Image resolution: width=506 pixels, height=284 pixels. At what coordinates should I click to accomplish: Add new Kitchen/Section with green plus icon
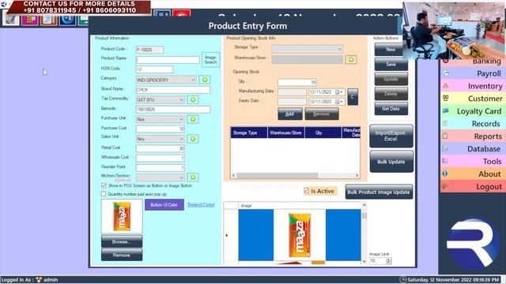pyautogui.click(x=193, y=177)
